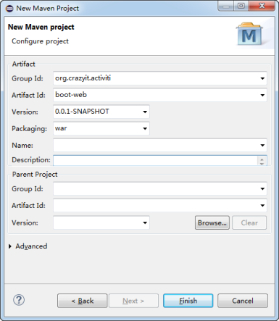Screen dimensions: 279x321
Task: Open the Parent Project Artifact Id dropdown arrow
Action: point(262,205)
